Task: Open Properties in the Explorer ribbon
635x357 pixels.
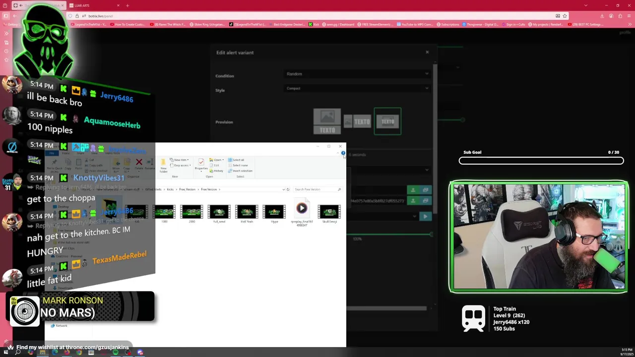Action: (201, 165)
